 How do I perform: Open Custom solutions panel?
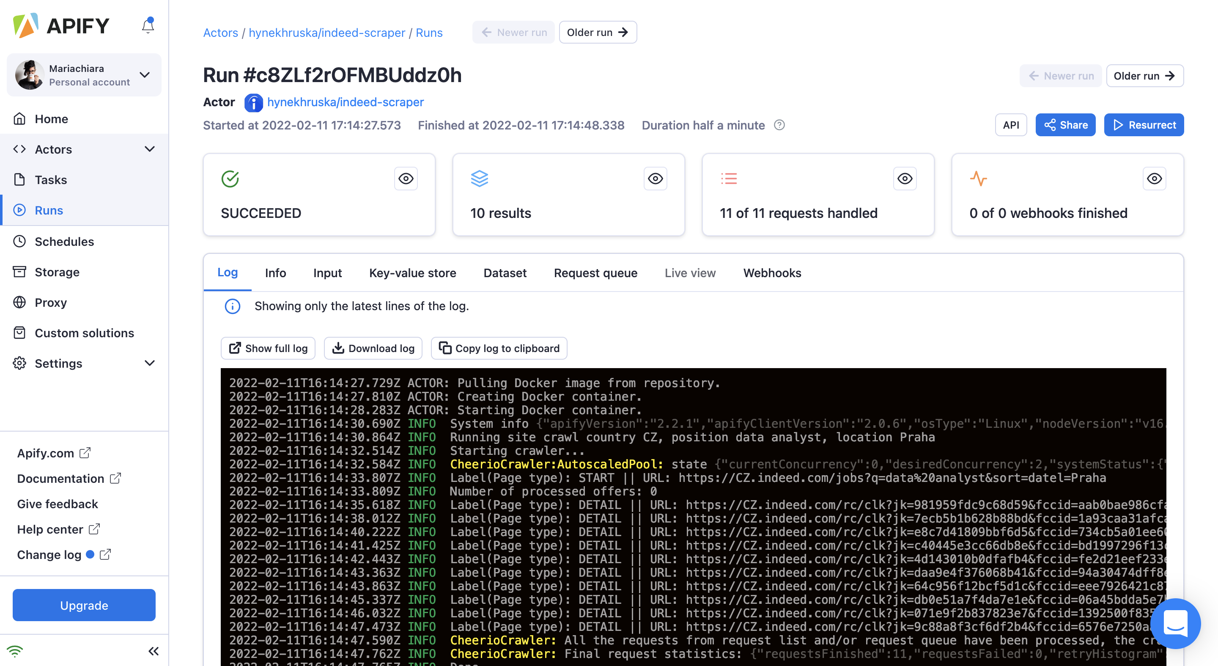(x=84, y=333)
